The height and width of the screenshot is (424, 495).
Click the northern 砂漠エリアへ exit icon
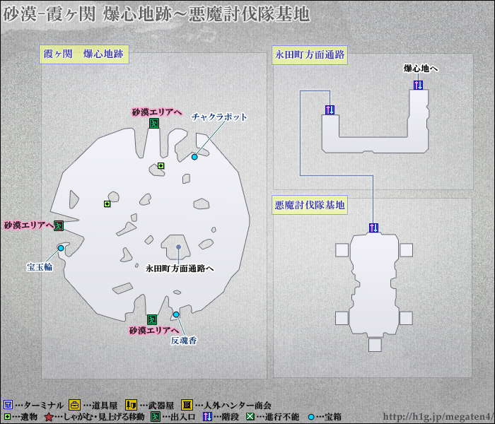[153, 124]
